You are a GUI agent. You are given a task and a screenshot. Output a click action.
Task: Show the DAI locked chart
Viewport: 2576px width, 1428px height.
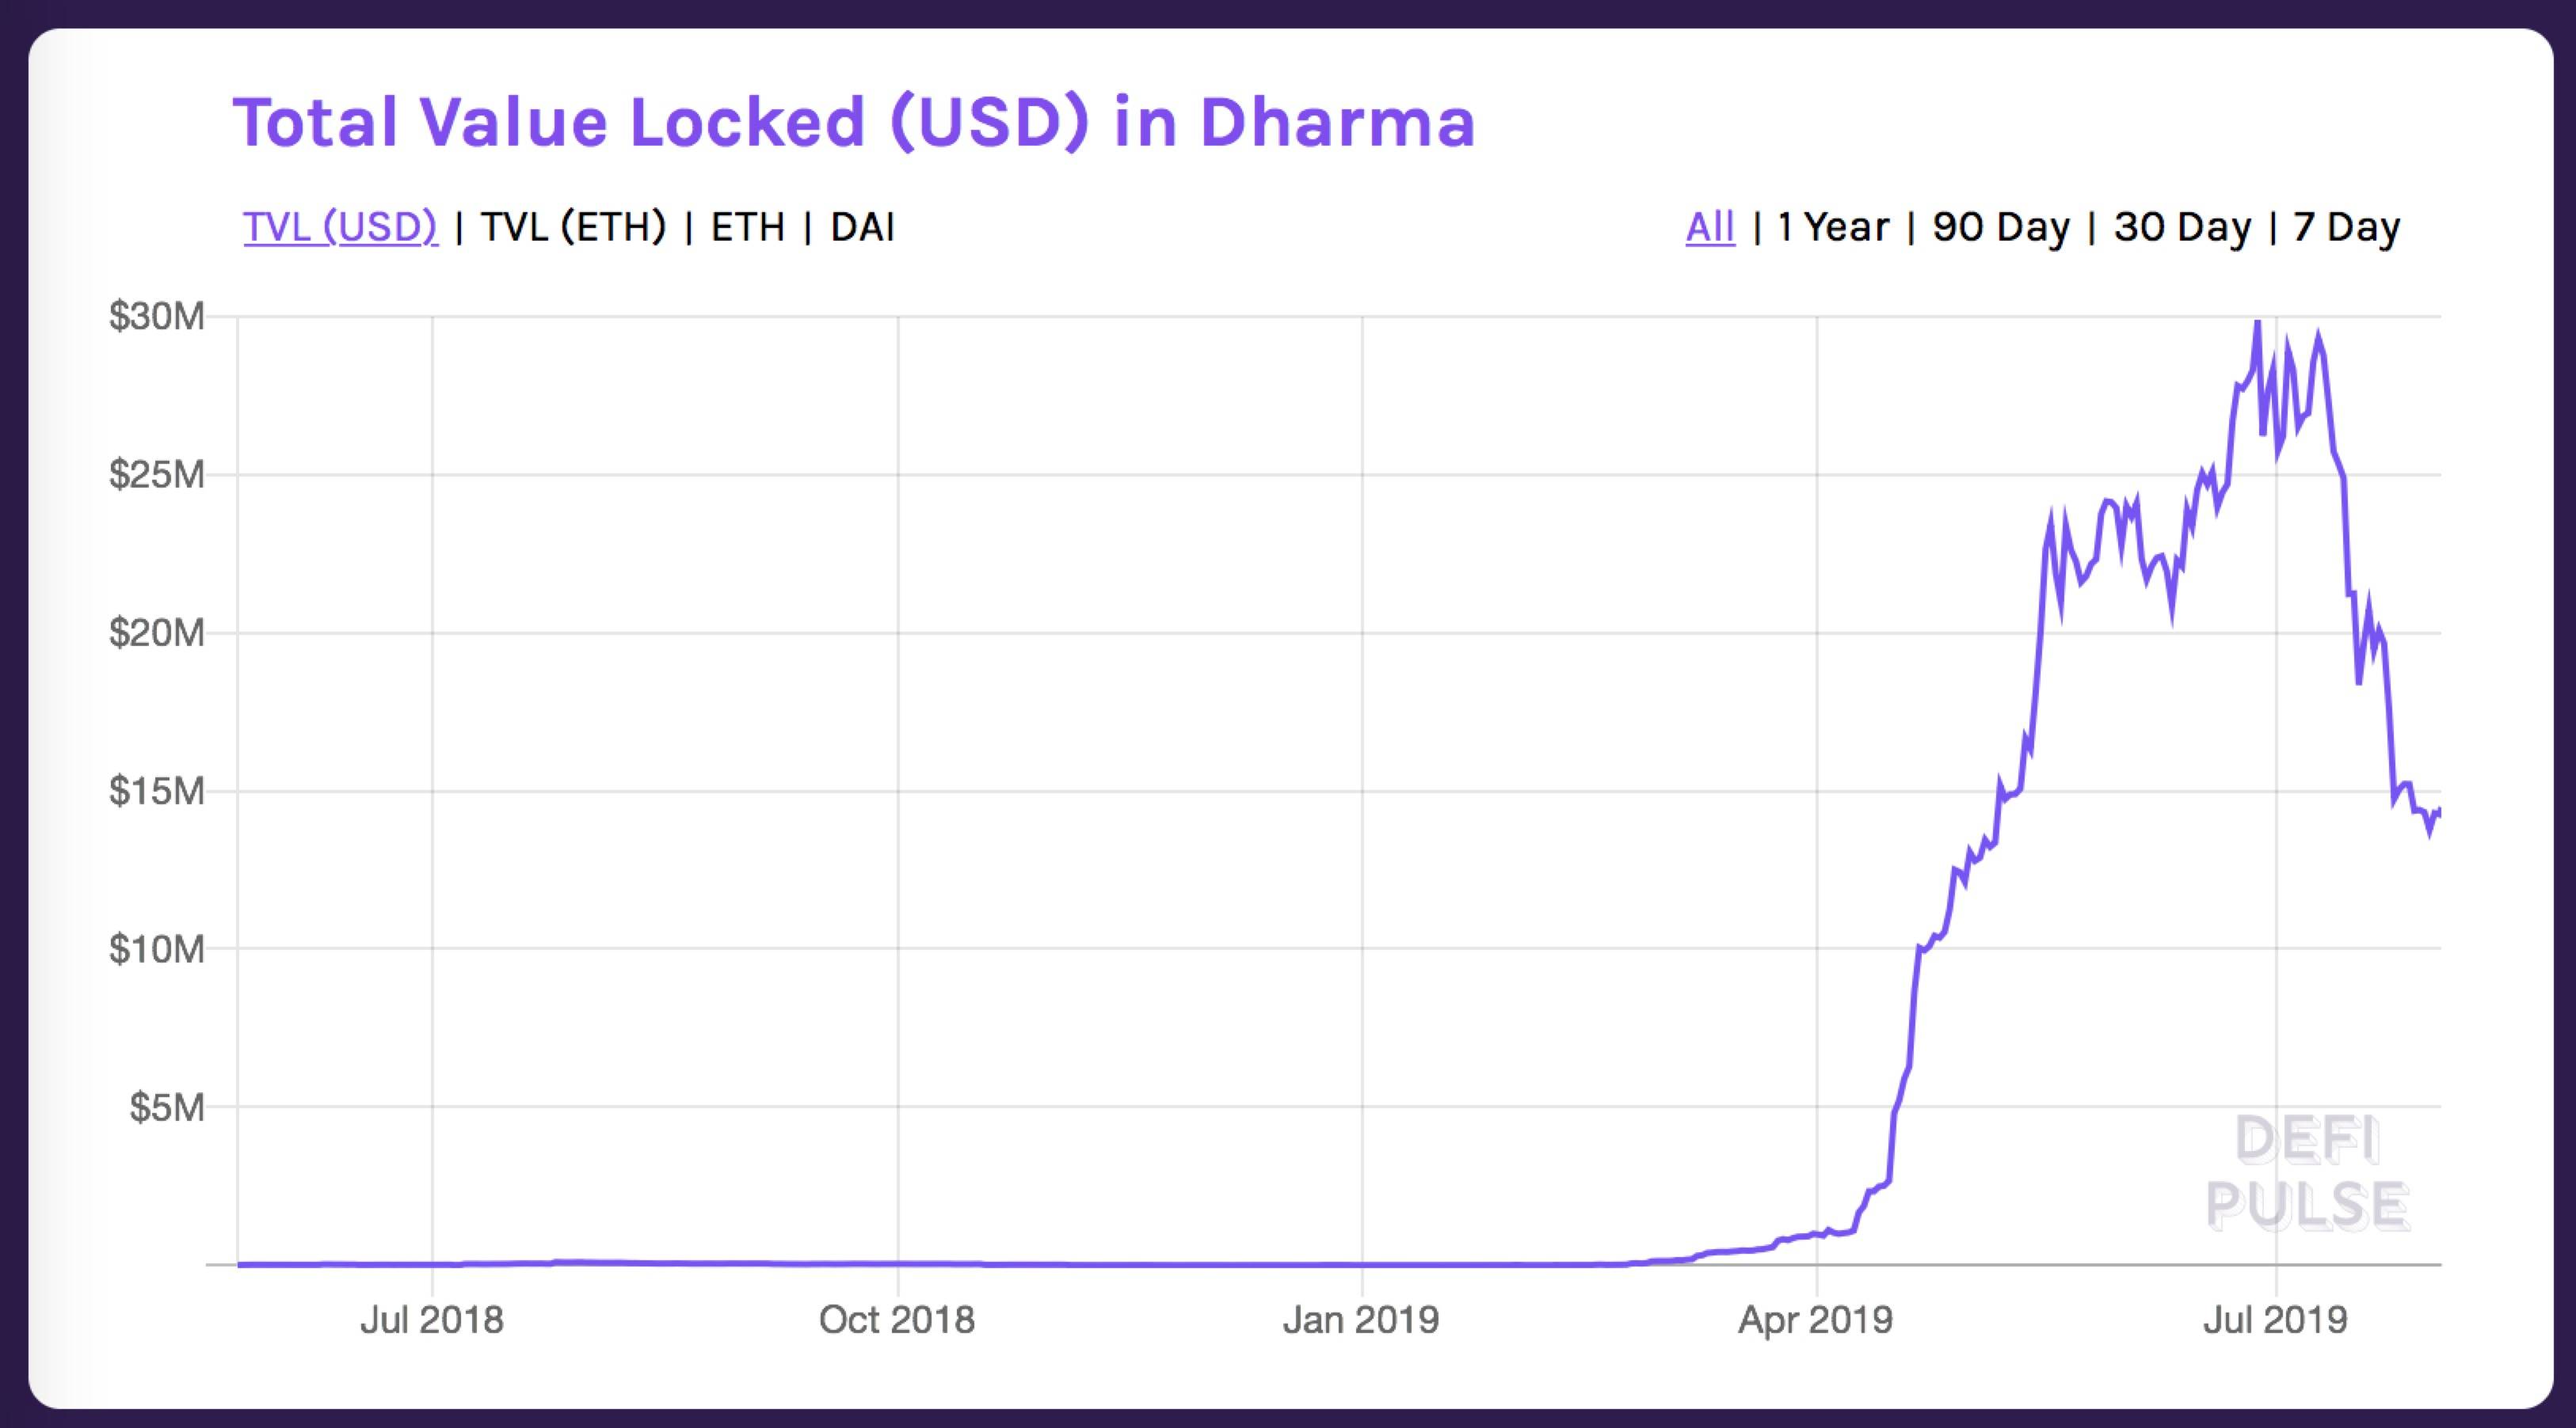coord(862,228)
